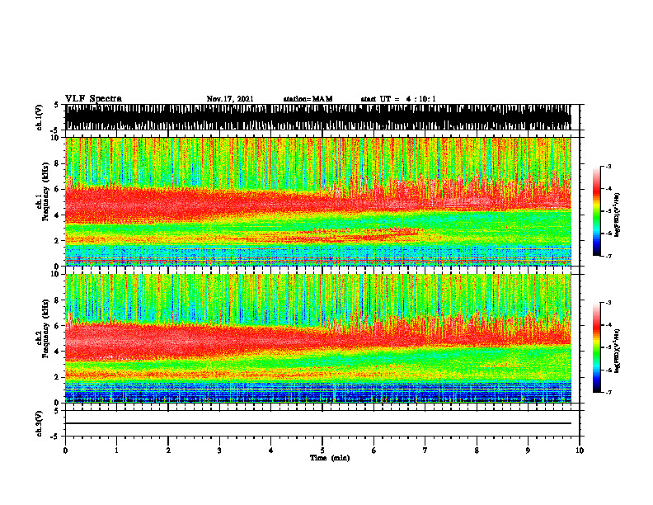653x505 pixels.
Task: Click inside the ch.2 spectrogram panel
Action: click(x=317, y=338)
